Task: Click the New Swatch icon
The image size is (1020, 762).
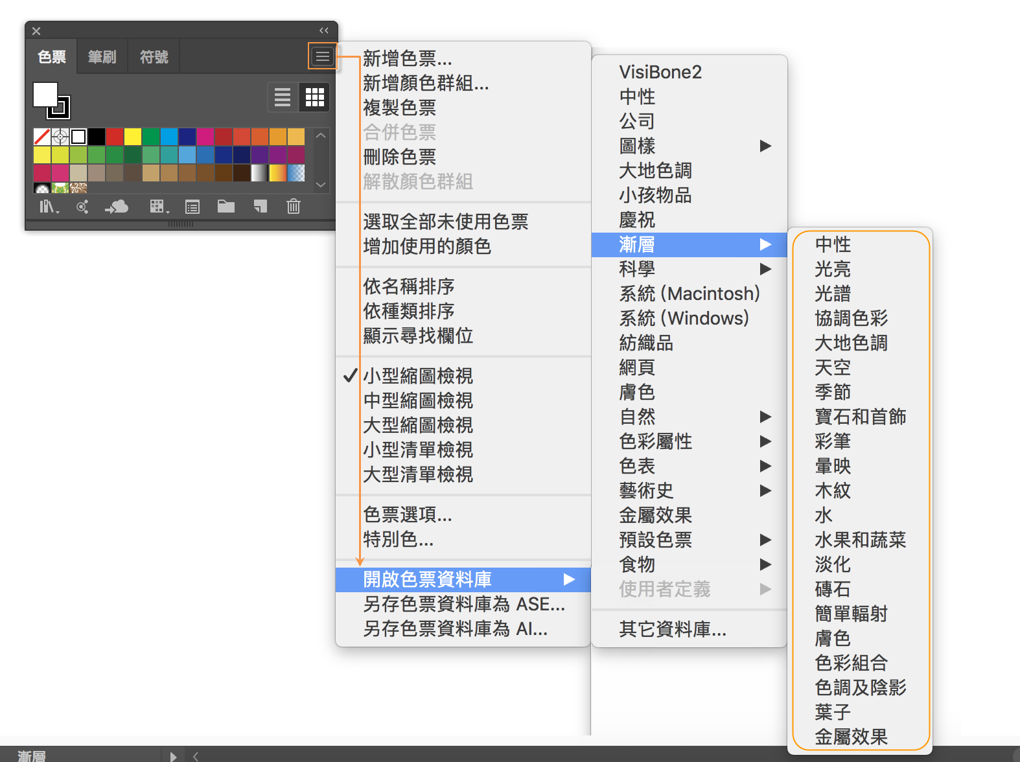Action: [x=260, y=207]
